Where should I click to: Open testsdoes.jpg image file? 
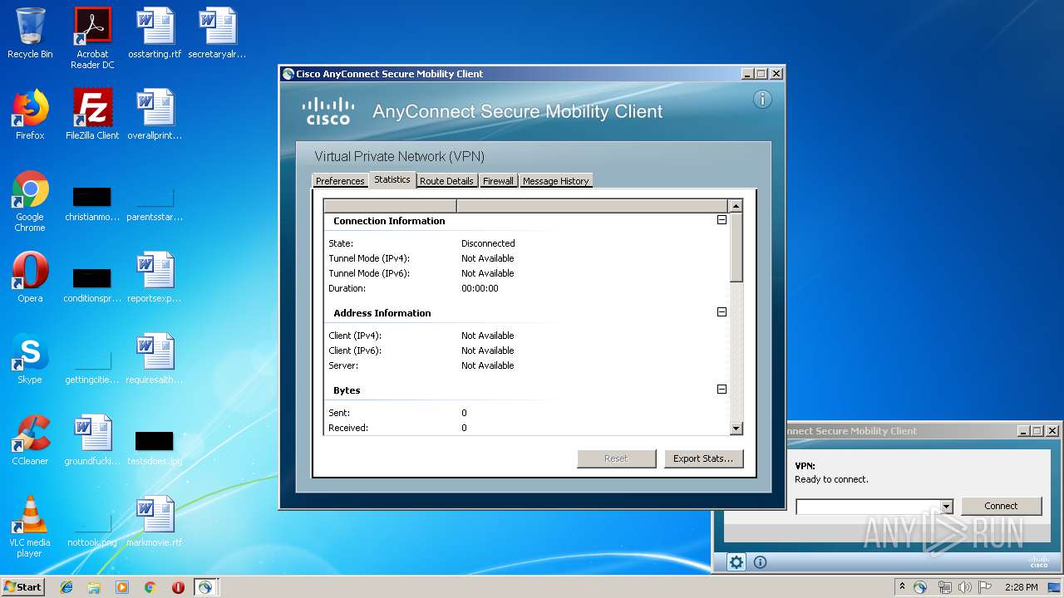[x=155, y=447]
